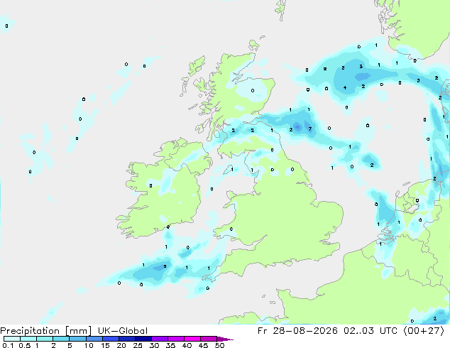The width and height of the screenshot is (450, 348).
Task: Click the '4' rainfall value in North Sea
Action: click(x=345, y=87)
